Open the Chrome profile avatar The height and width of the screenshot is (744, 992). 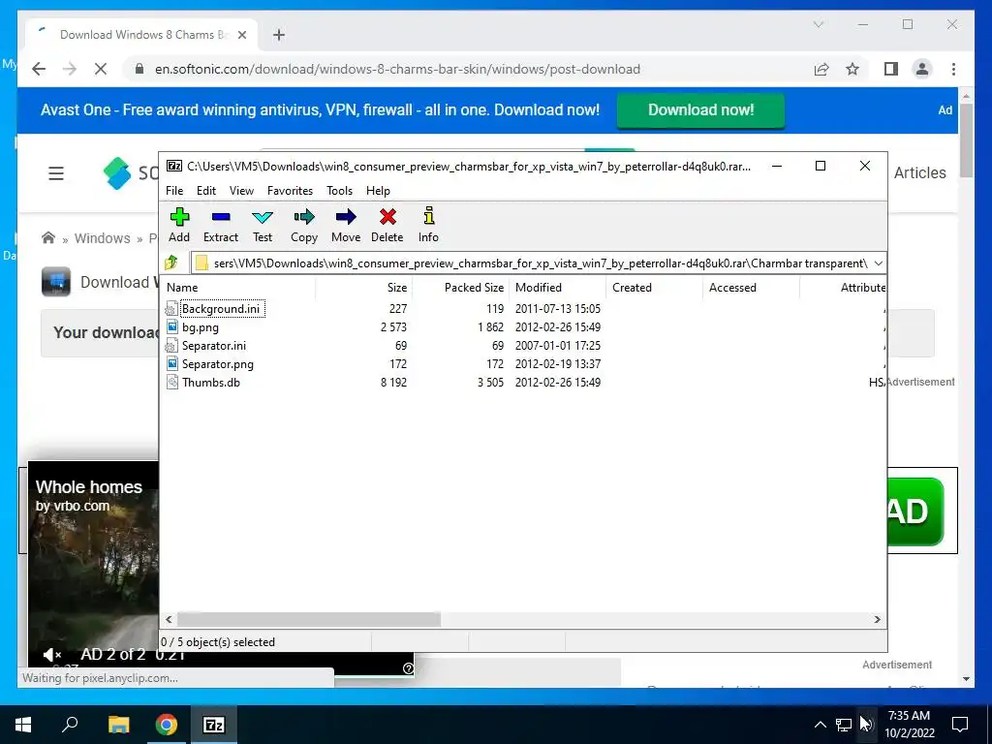922,69
